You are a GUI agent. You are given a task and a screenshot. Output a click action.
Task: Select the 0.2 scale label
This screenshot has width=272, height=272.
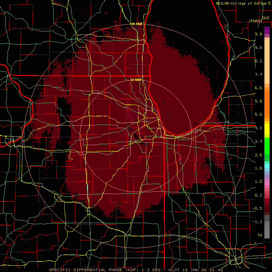click(258, 195)
